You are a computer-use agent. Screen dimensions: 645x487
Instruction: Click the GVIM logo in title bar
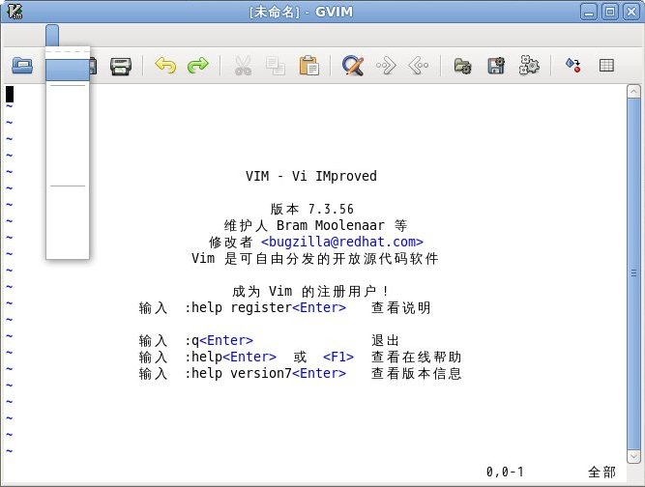coord(15,12)
